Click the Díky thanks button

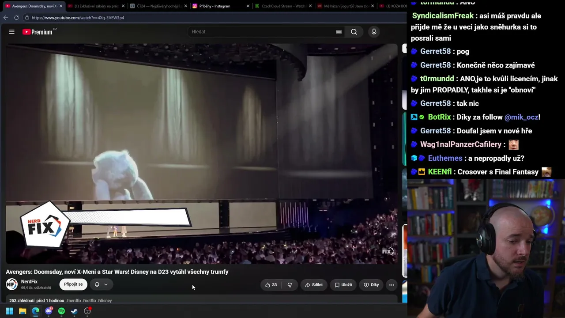(371, 285)
